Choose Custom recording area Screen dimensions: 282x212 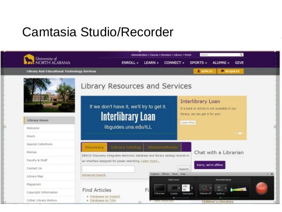click(173, 188)
